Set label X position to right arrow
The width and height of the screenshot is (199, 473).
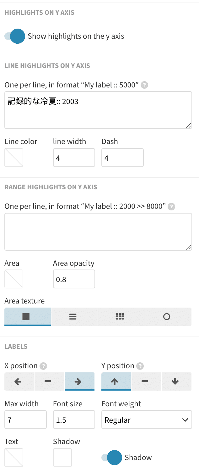click(79, 381)
